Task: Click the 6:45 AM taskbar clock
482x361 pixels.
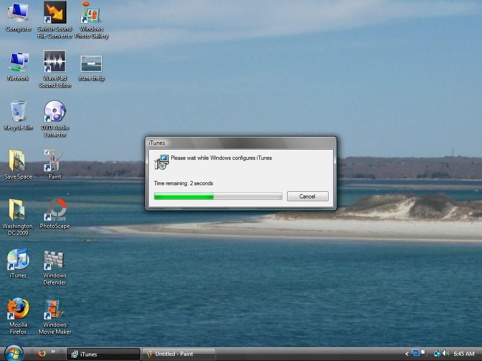Action: coord(464,353)
